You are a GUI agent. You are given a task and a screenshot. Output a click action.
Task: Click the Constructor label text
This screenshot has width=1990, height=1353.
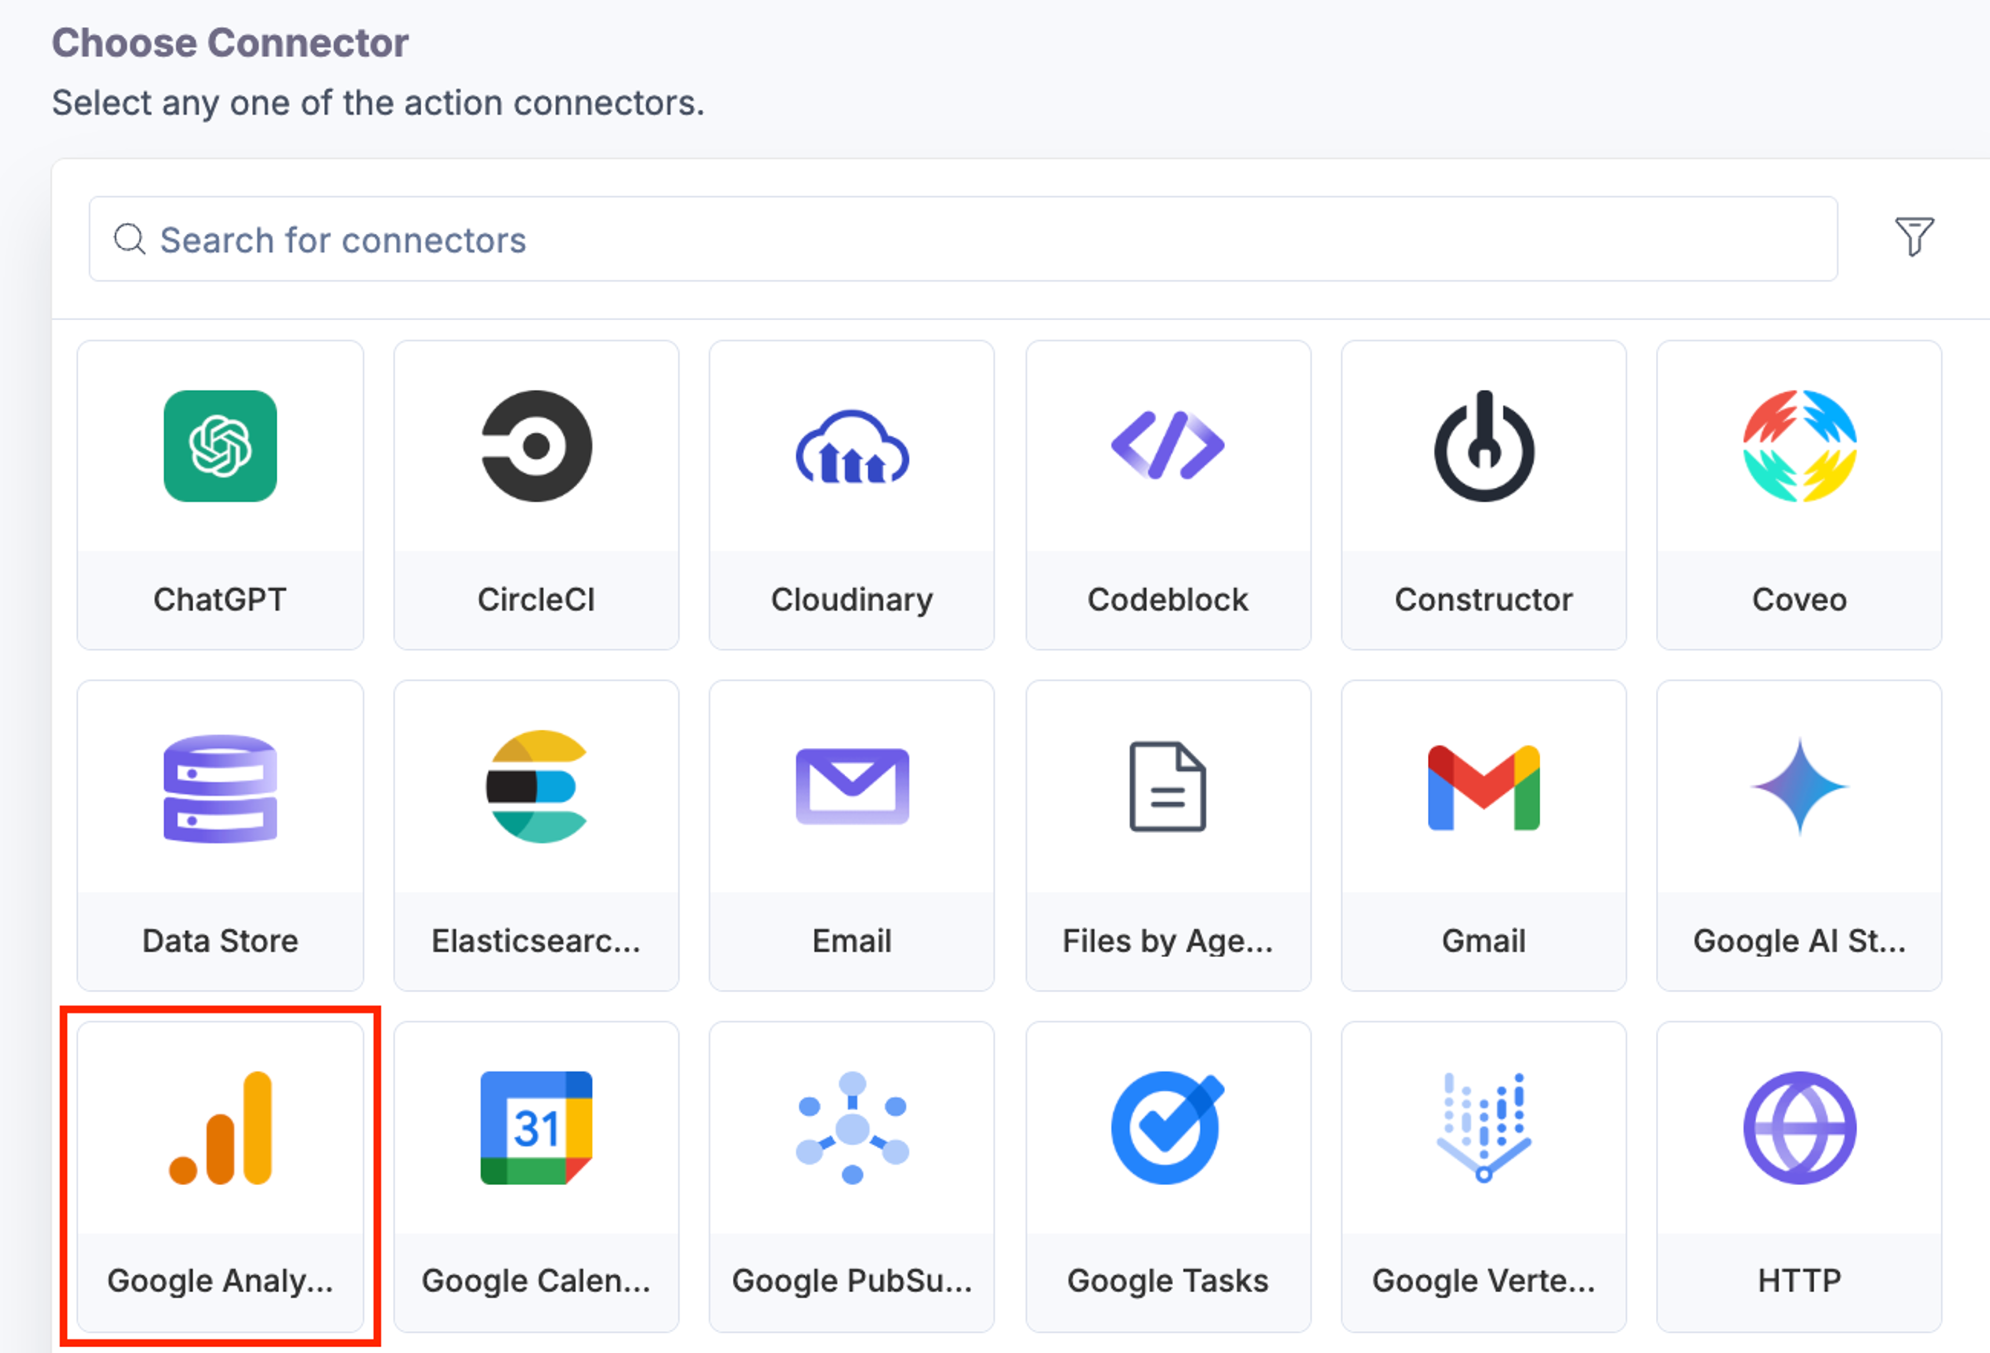(1484, 600)
